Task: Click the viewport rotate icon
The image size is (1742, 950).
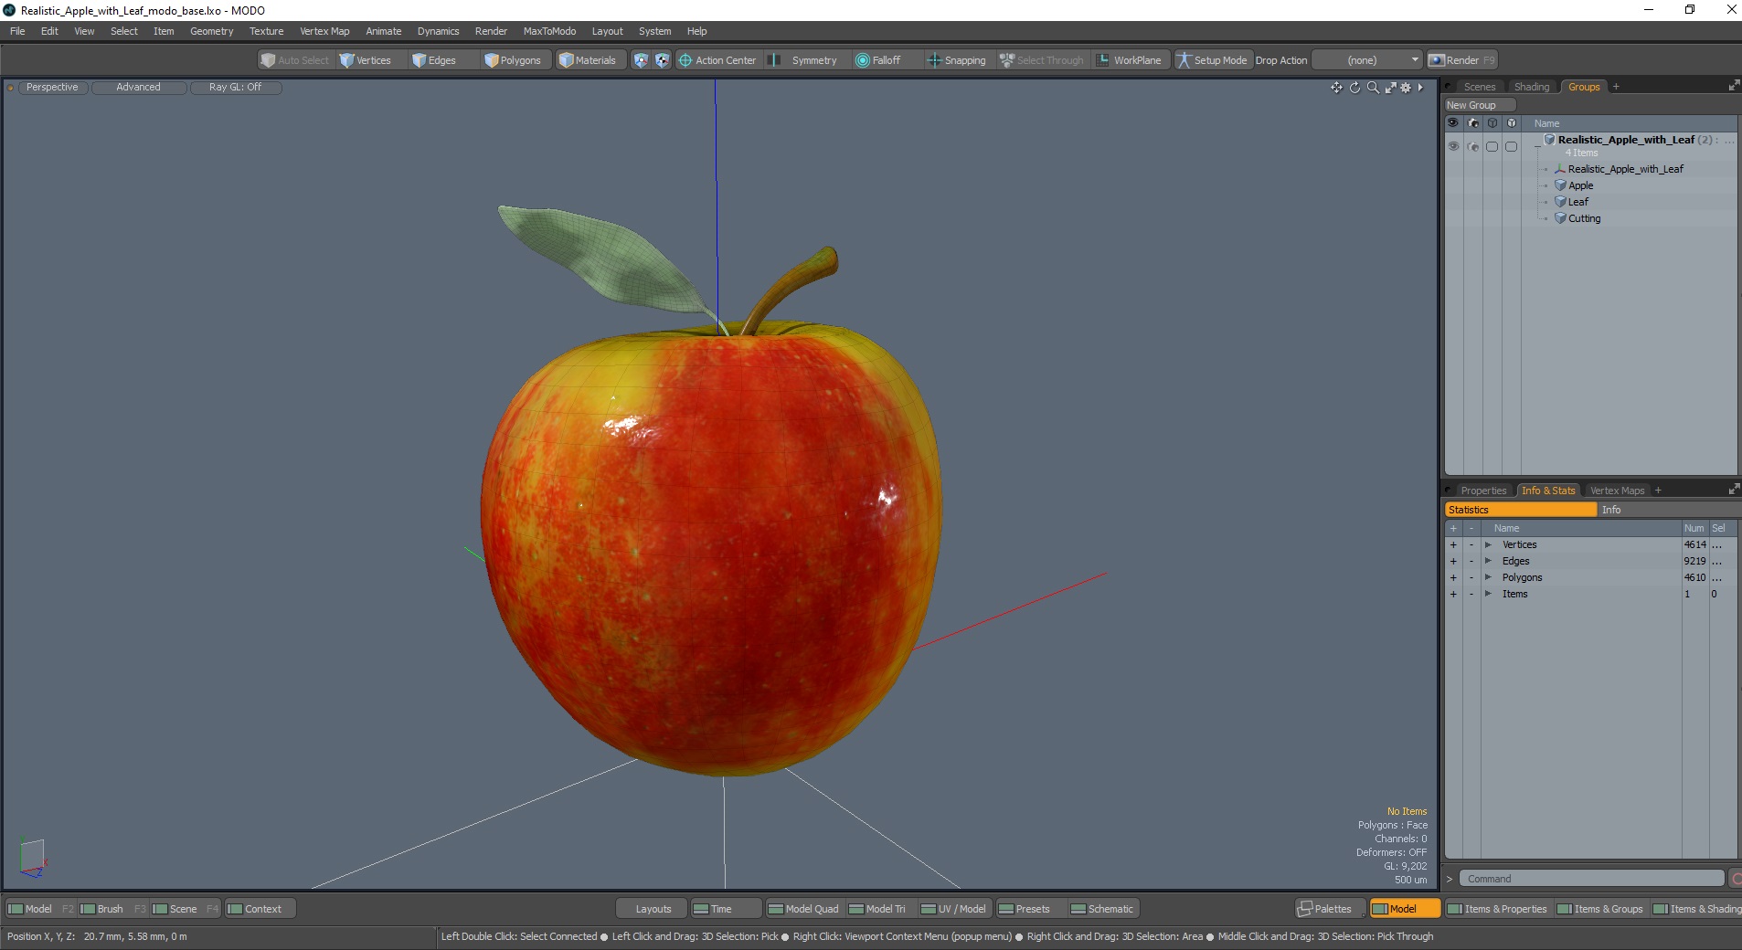Action: tap(1354, 88)
